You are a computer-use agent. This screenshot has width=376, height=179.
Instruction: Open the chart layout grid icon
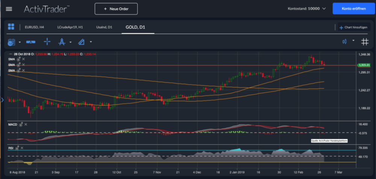pyautogui.click(x=11, y=27)
